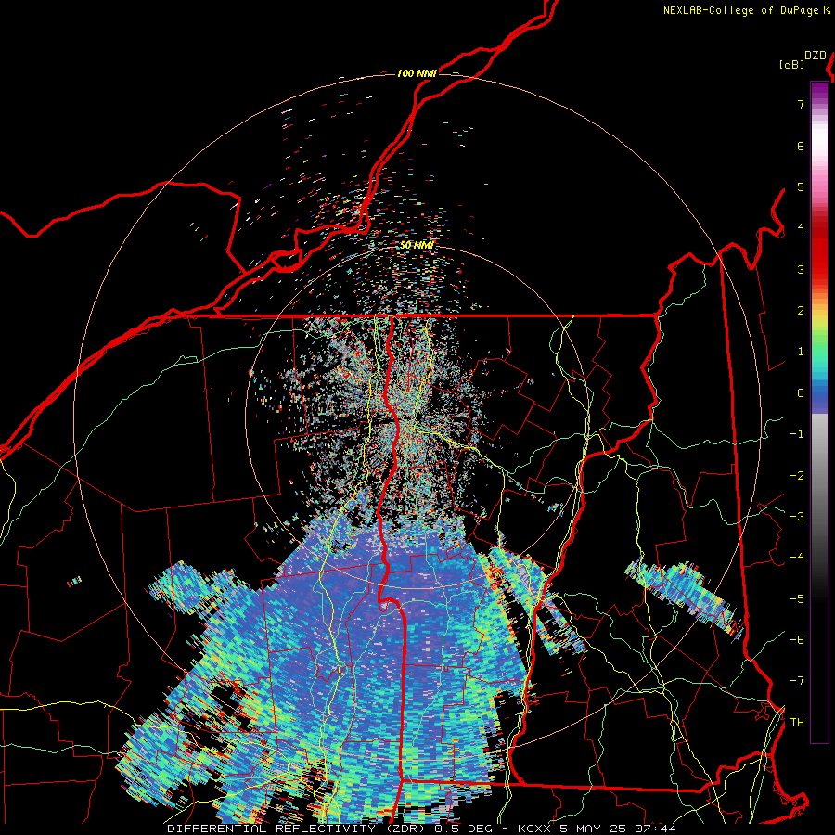
Task: Pick the green band of the color bar
Action: [x=819, y=343]
